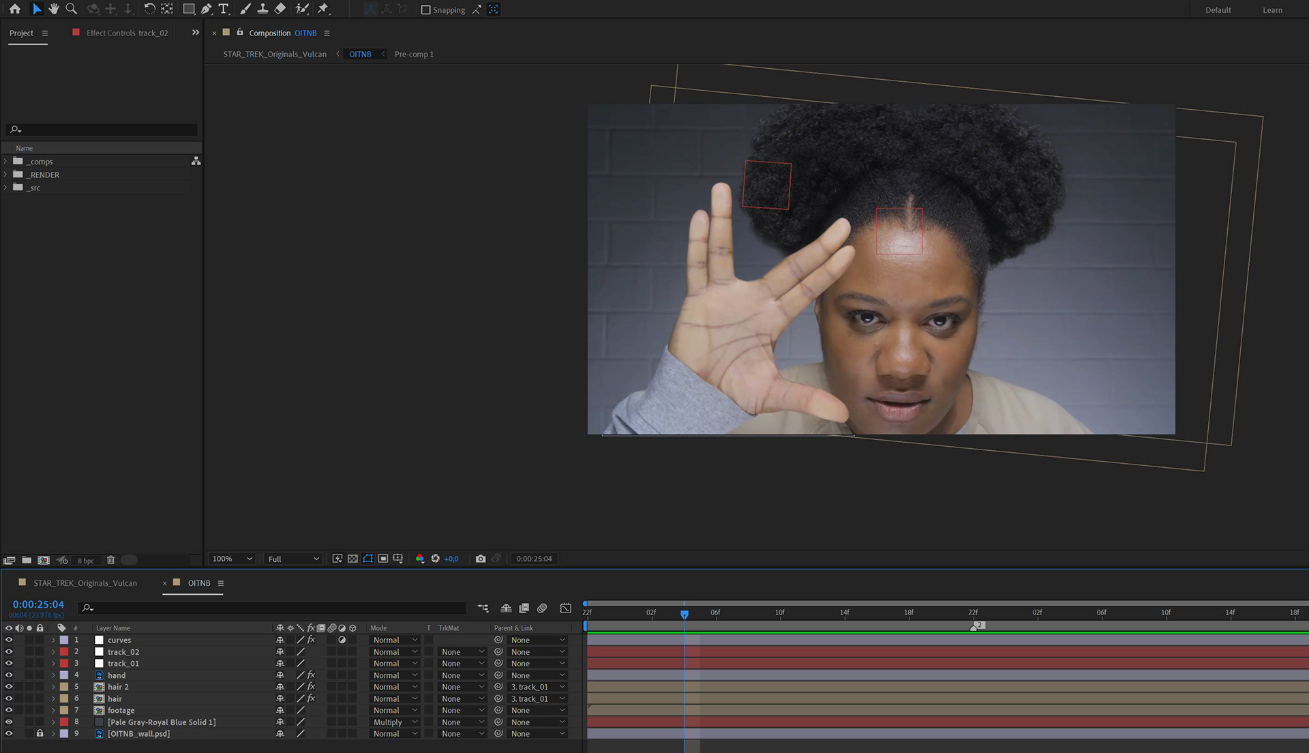Enable Frame Blending icon in timeline header
1309x753 pixels.
pyautogui.click(x=524, y=608)
